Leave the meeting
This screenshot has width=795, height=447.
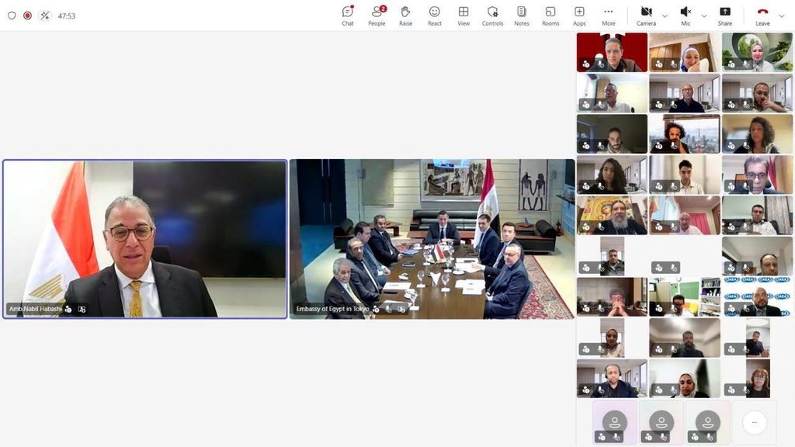click(x=762, y=16)
